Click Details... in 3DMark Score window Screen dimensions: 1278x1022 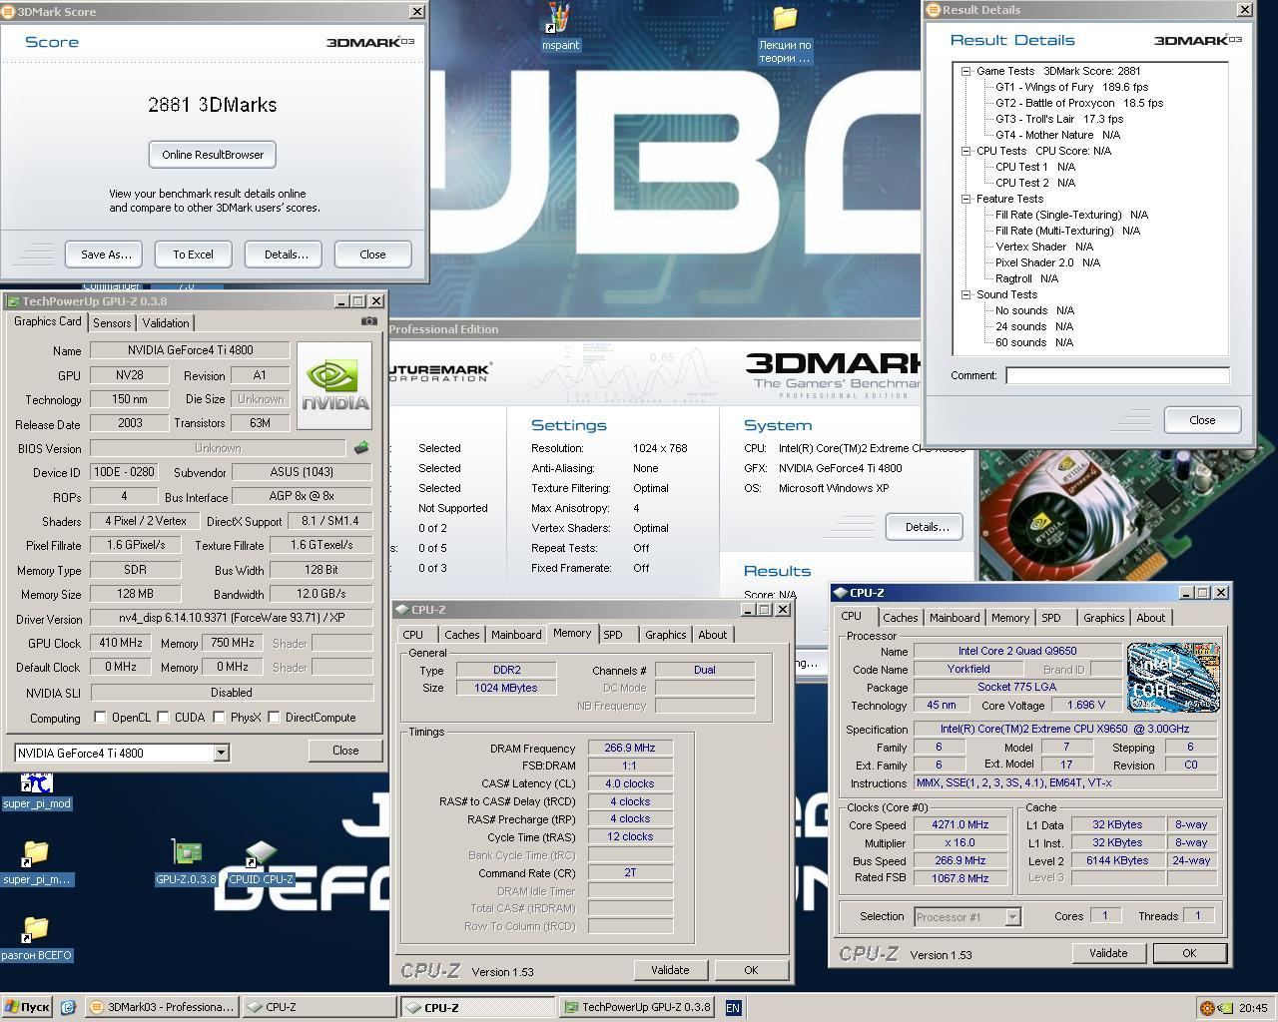coord(285,255)
